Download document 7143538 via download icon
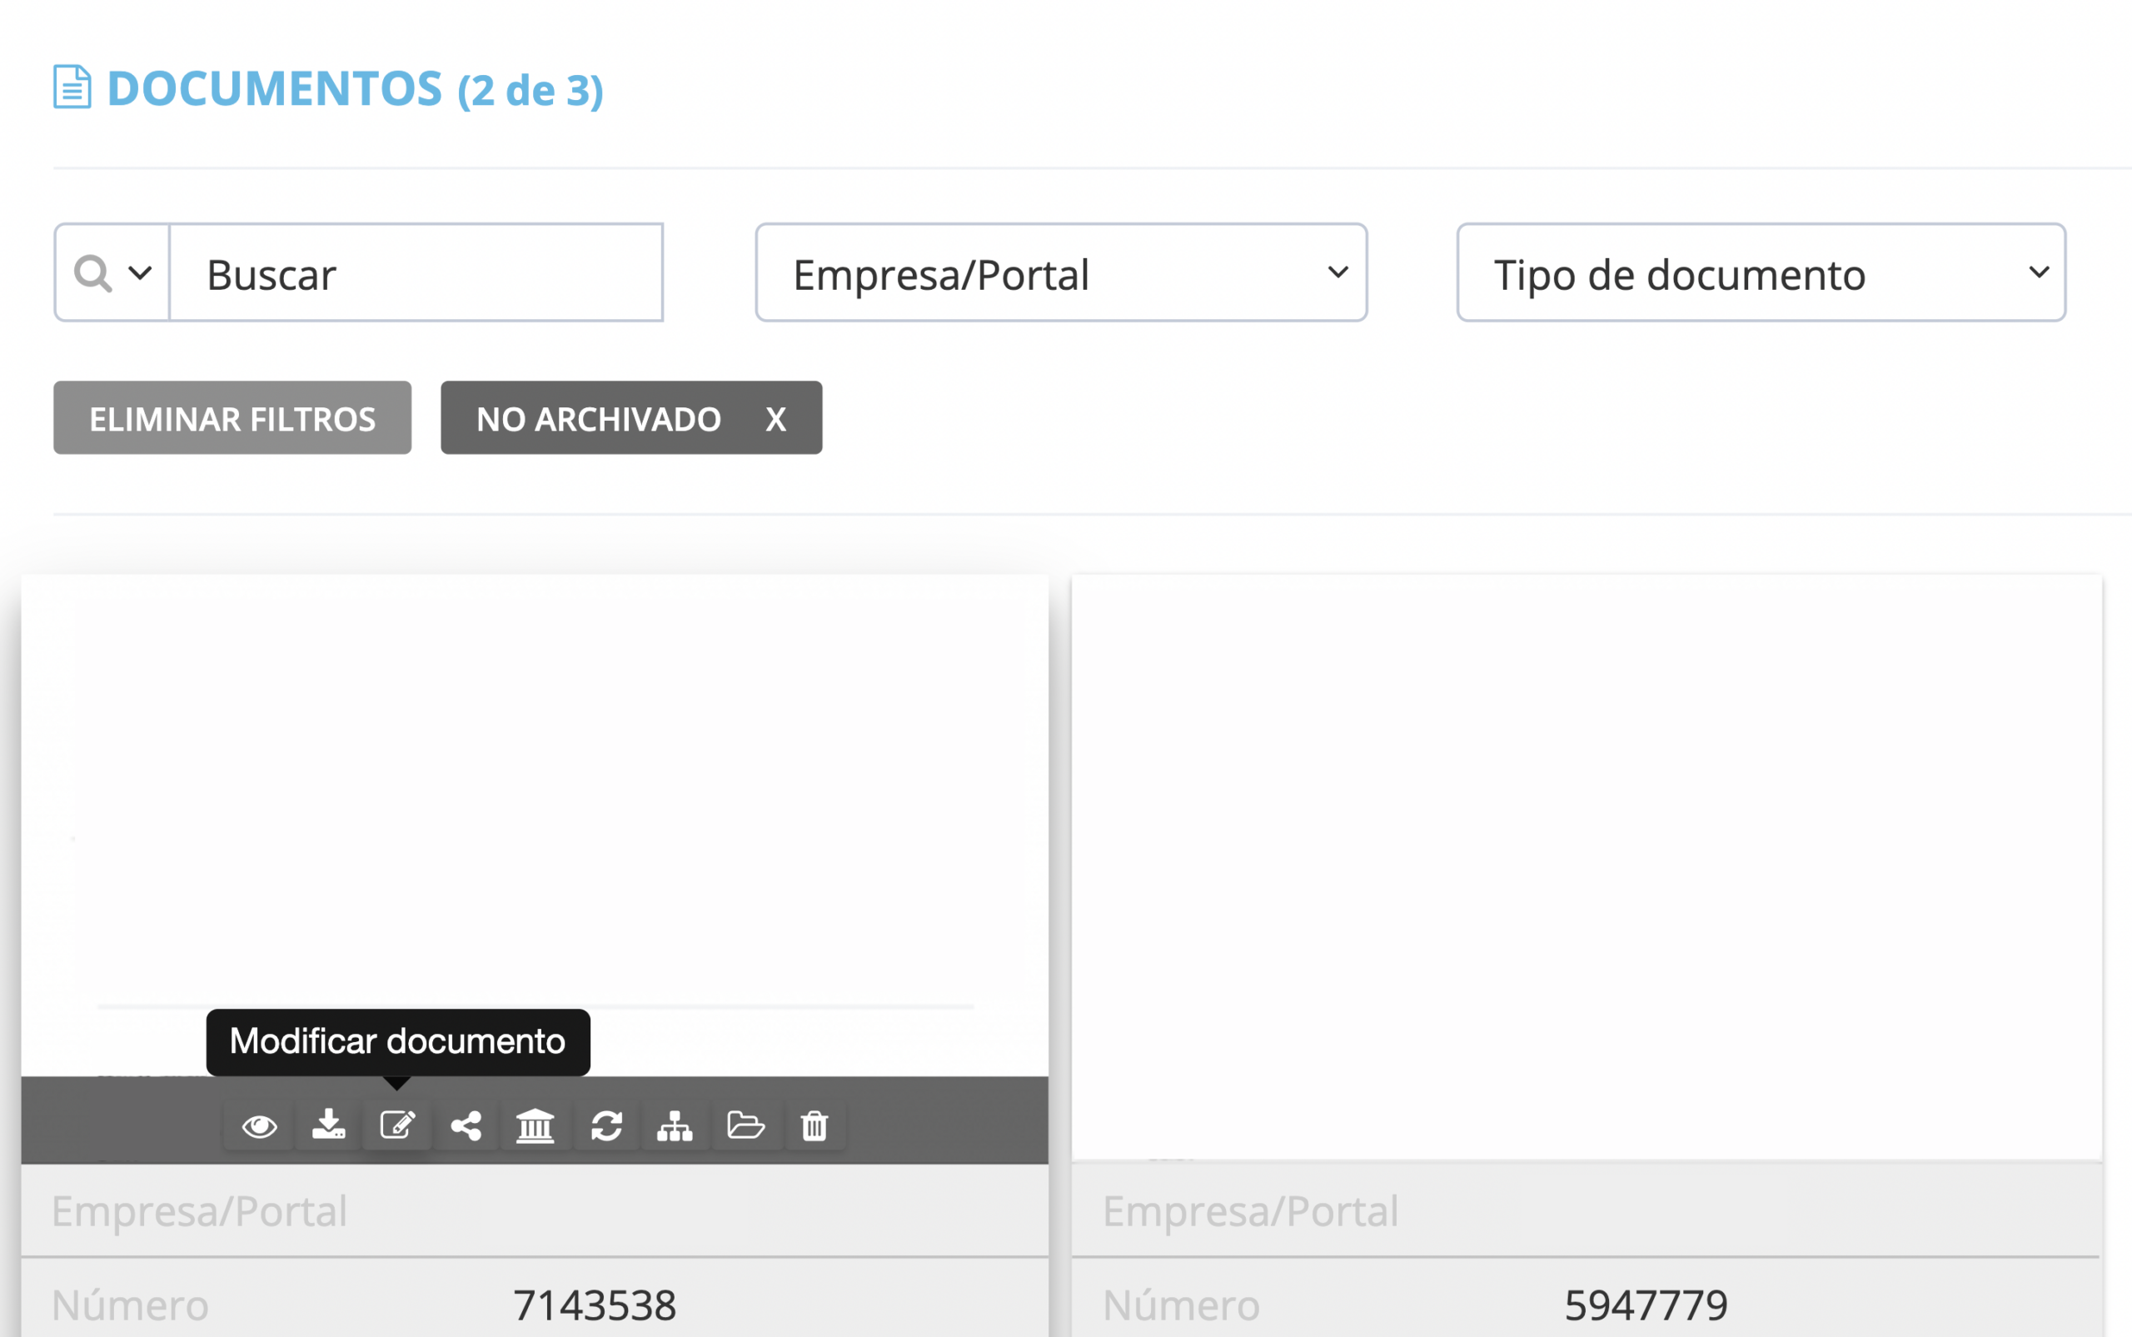2132x1337 pixels. (329, 1125)
